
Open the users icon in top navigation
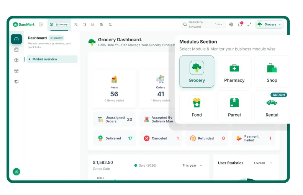[x=76, y=24]
